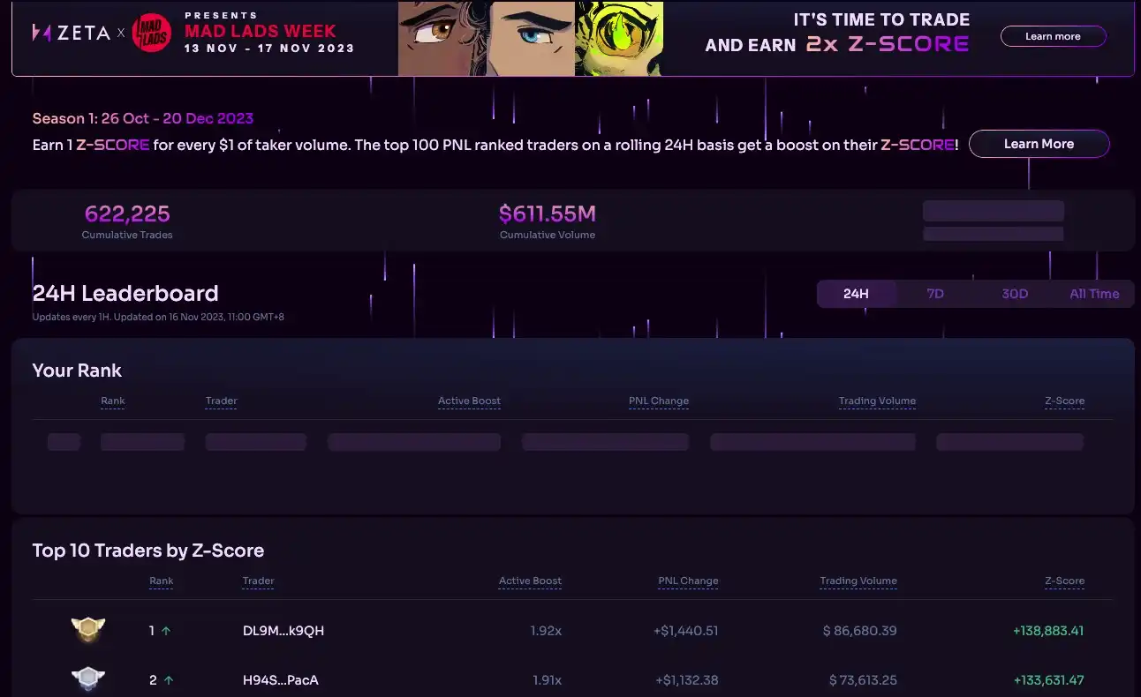Screen dimensions: 1141x697
Task: Click the Mad Lads red logo
Action: [151, 34]
